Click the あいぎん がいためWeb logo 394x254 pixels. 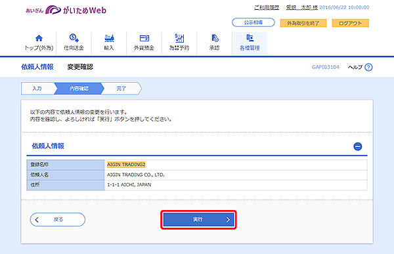coord(66,10)
